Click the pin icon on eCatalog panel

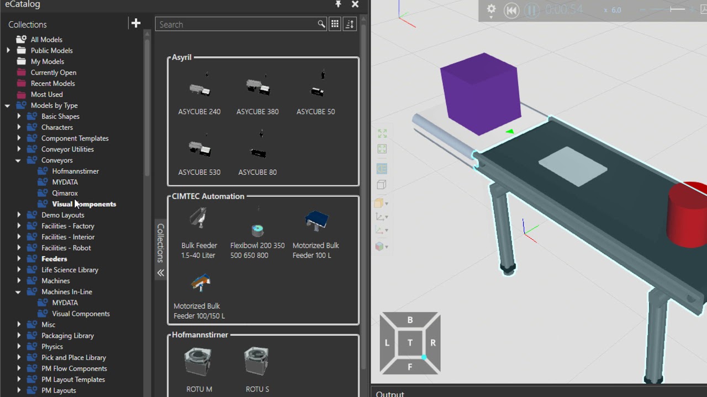click(339, 5)
